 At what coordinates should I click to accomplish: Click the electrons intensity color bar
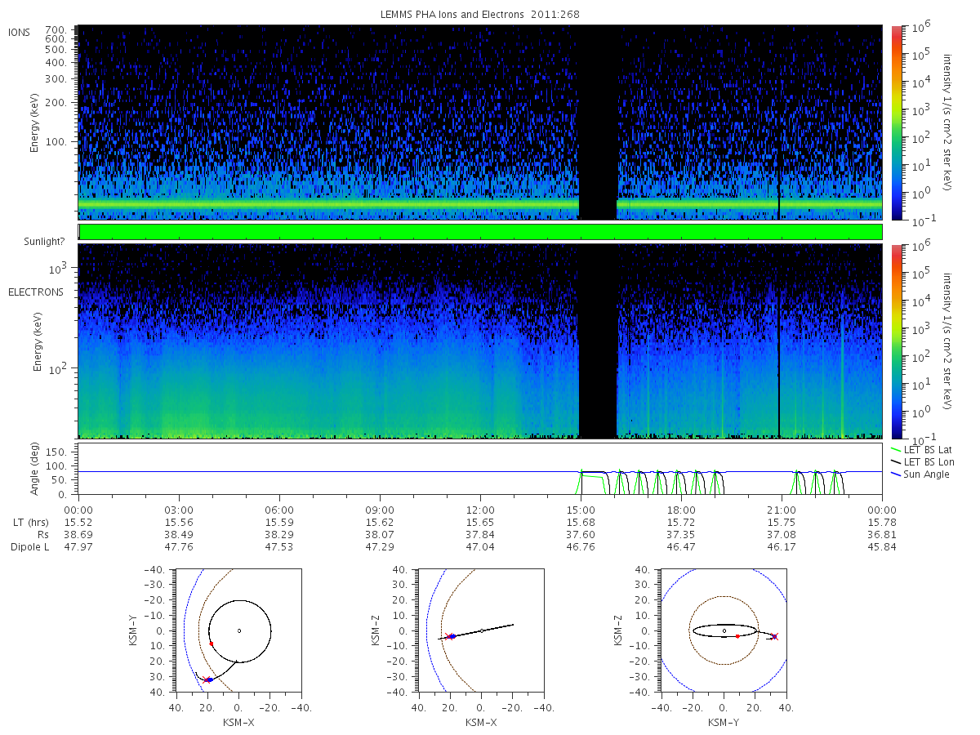pyautogui.click(x=896, y=341)
